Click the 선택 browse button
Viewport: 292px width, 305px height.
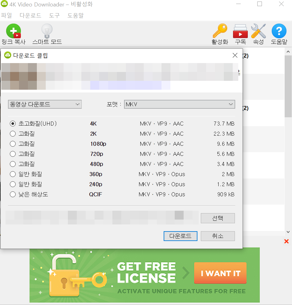(x=218, y=218)
